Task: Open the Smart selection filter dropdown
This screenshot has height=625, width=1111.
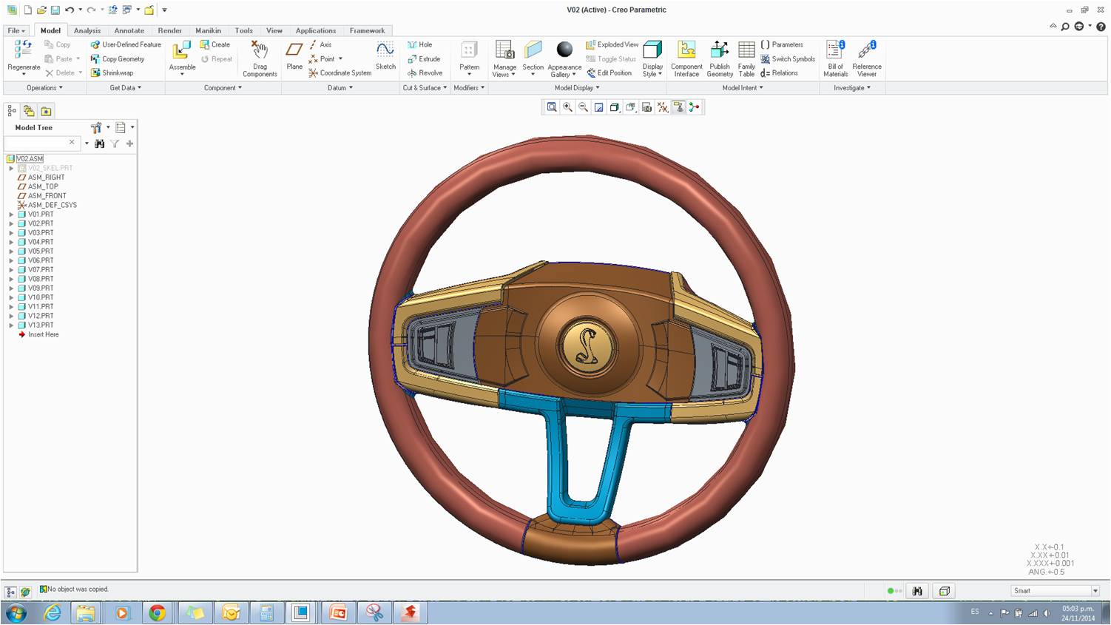Action: 1055,591
